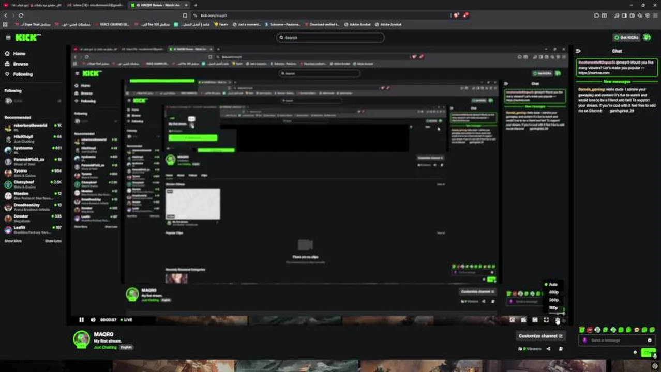Open hyubsama recommended channel
661x372 pixels.
click(x=32, y=150)
